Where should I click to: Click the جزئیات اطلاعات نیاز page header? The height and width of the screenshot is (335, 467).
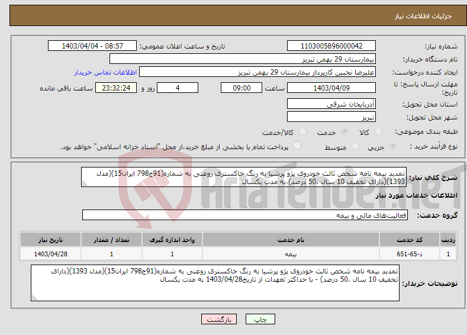coord(423,16)
